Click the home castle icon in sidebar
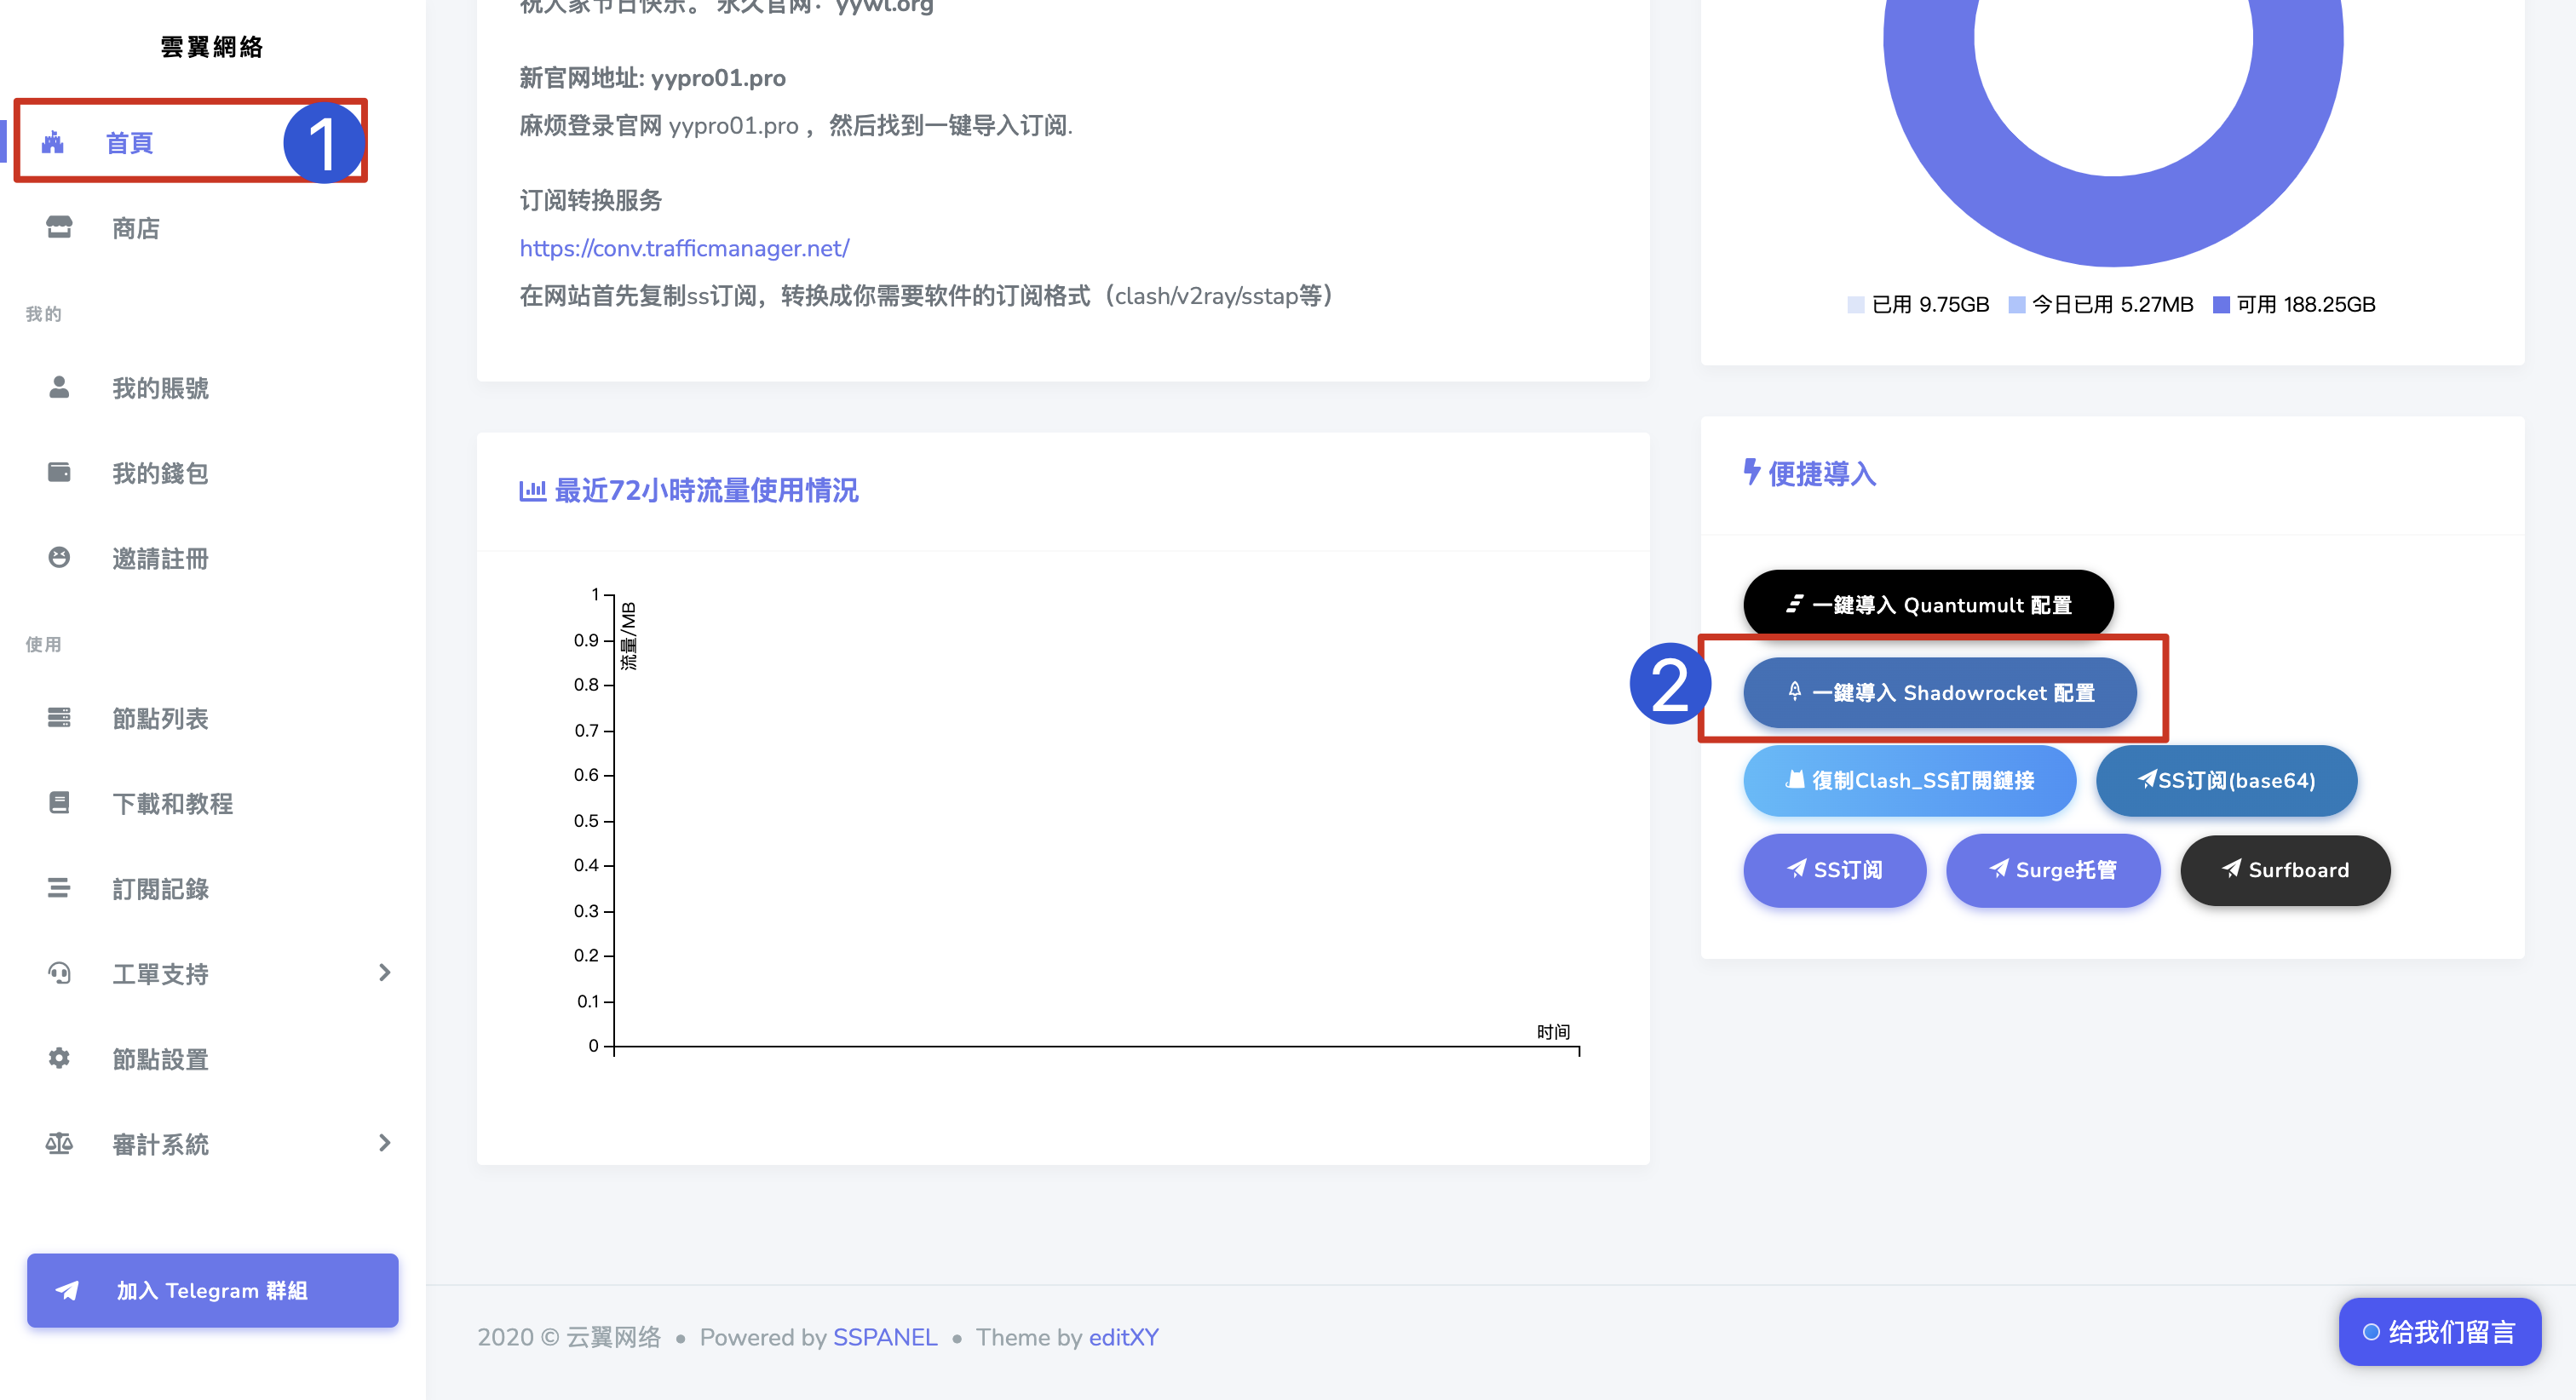The image size is (2576, 1400). point(53,142)
